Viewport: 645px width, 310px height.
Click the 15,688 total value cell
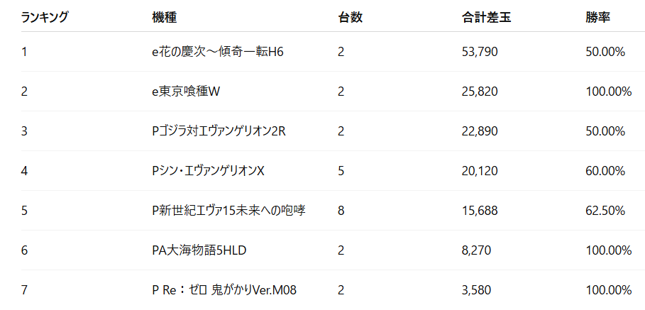point(479,211)
